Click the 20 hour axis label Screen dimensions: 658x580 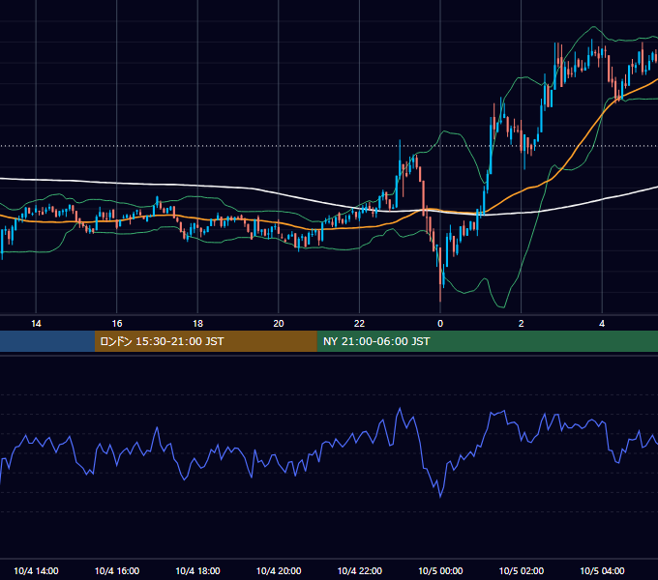click(279, 324)
